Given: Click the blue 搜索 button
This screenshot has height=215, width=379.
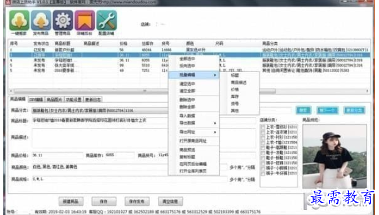Looking at the screenshot, I should (303, 110).
